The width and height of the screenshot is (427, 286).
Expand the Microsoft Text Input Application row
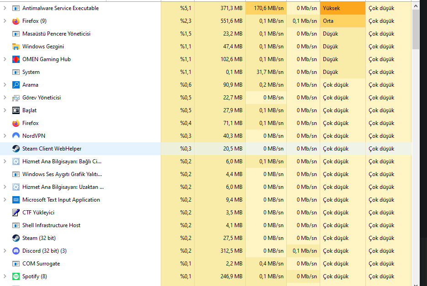[5, 200]
